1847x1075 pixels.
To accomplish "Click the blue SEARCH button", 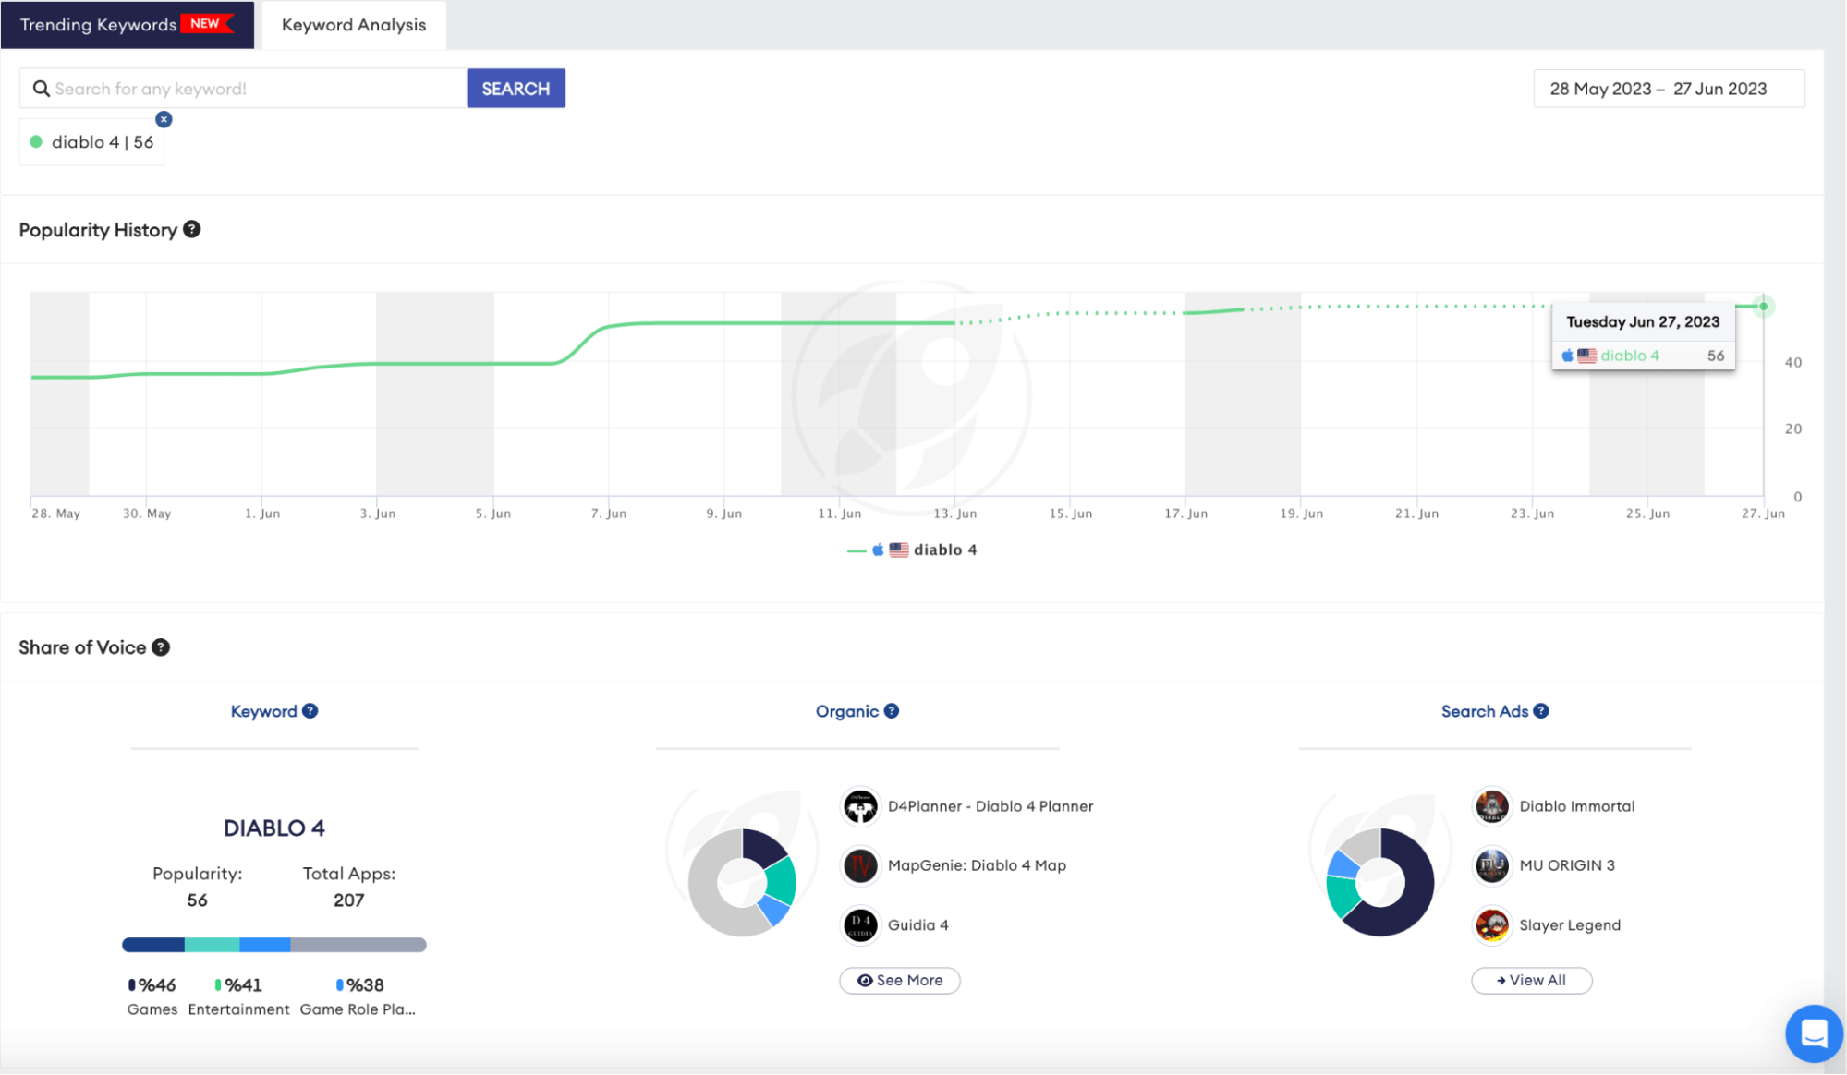I will (x=516, y=89).
